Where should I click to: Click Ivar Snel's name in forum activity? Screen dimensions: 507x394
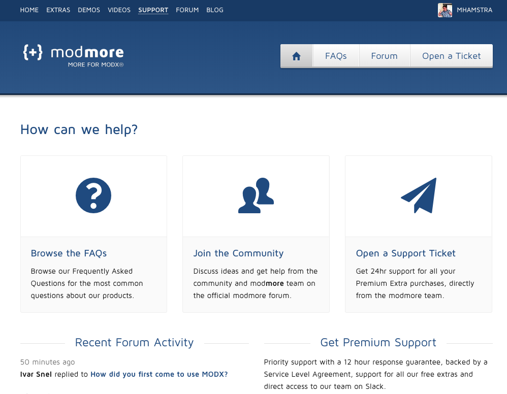[35, 374]
